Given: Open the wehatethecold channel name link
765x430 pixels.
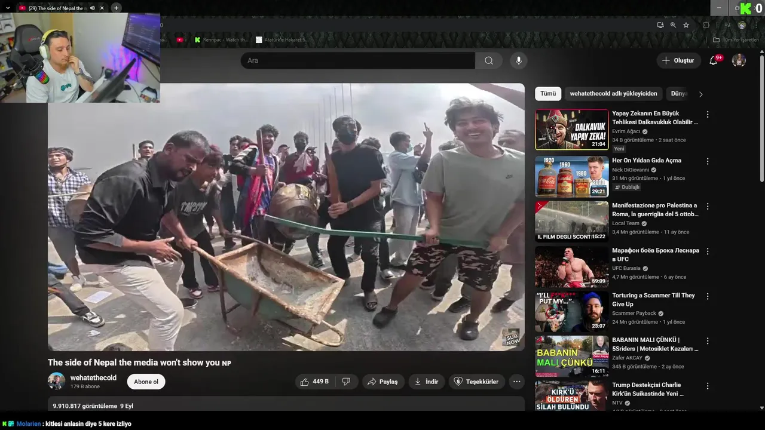Looking at the screenshot, I should [93, 378].
